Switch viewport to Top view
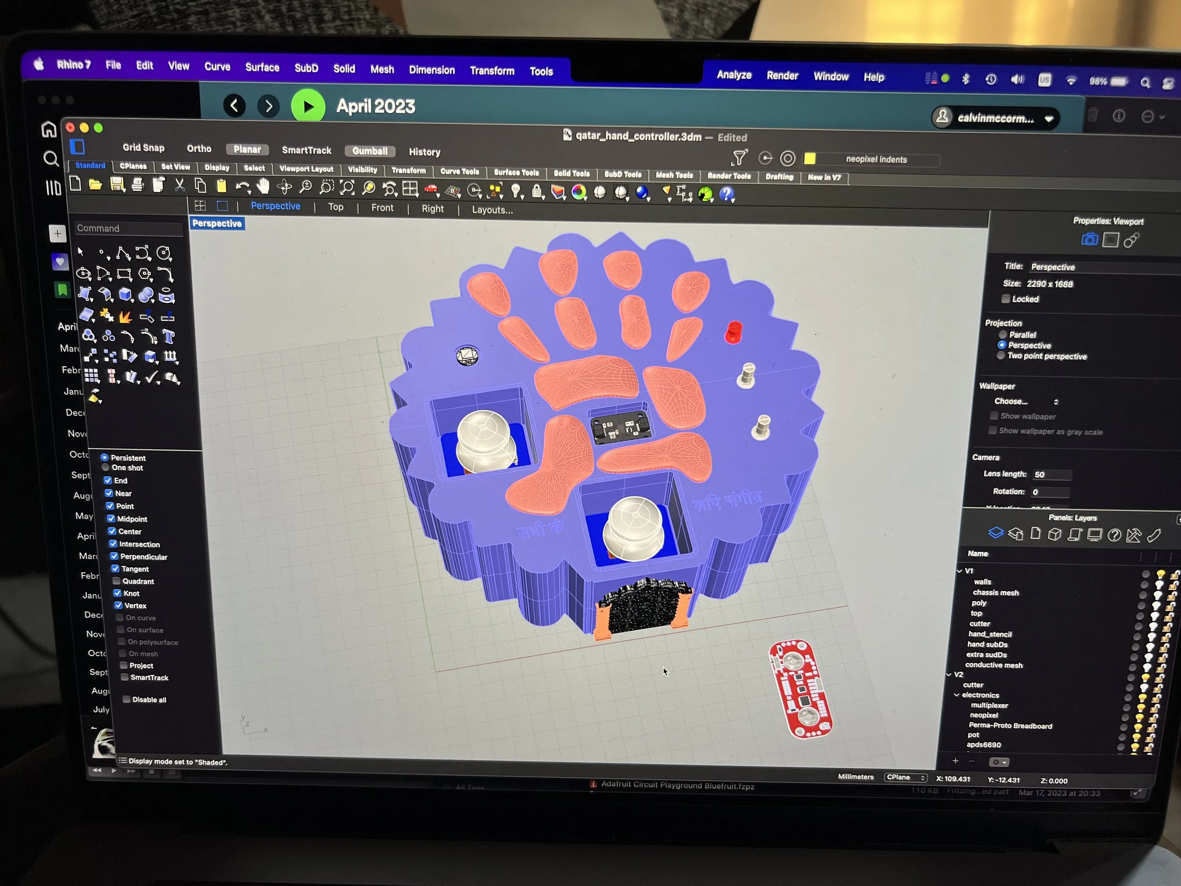The width and height of the screenshot is (1181, 886). click(335, 207)
